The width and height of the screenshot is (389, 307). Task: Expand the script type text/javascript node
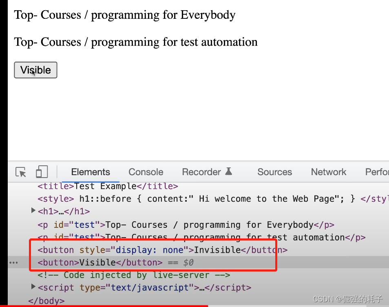[33, 287]
